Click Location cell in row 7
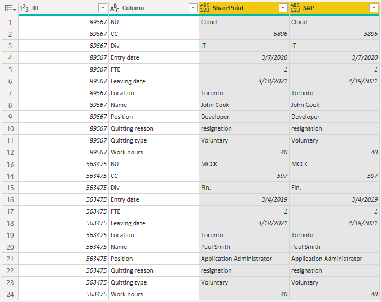The image size is (381, 302). (154, 93)
